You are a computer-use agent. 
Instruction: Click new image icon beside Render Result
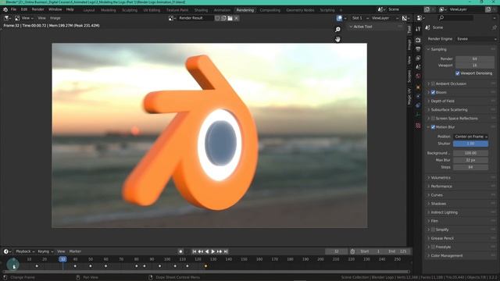click(x=223, y=18)
